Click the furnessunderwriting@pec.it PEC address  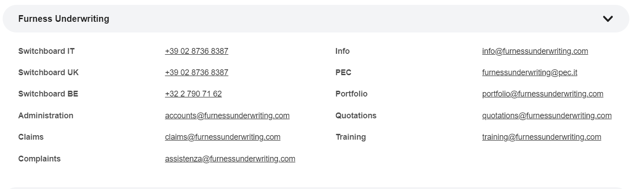(529, 72)
